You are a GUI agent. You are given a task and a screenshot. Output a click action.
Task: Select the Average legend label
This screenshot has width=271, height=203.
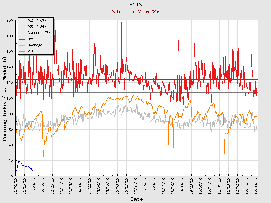tap(35, 45)
